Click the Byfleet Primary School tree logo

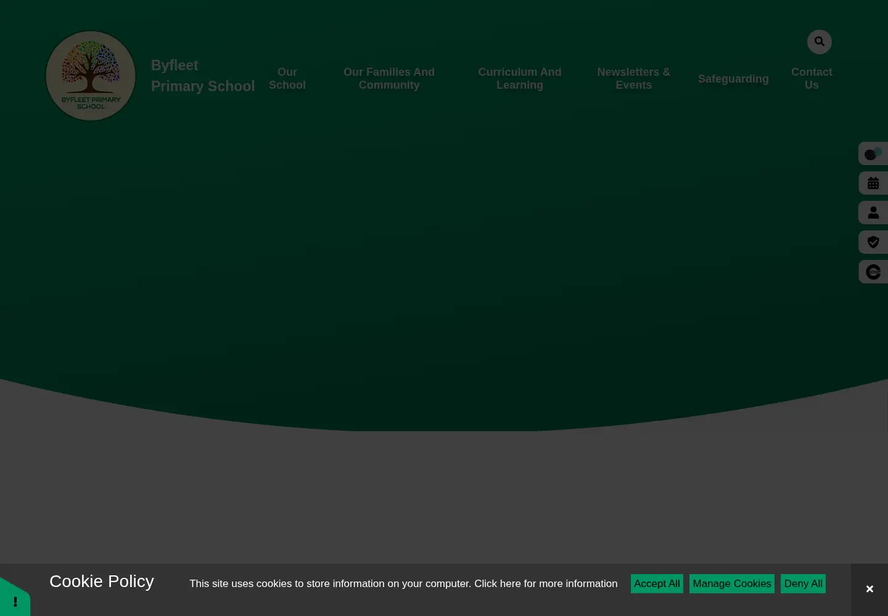[x=91, y=76]
